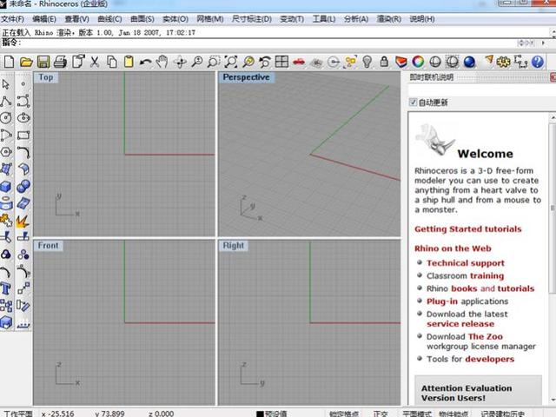Cut selection with the scissors icon
Screen dimensions: 556x417
[x=95, y=62]
